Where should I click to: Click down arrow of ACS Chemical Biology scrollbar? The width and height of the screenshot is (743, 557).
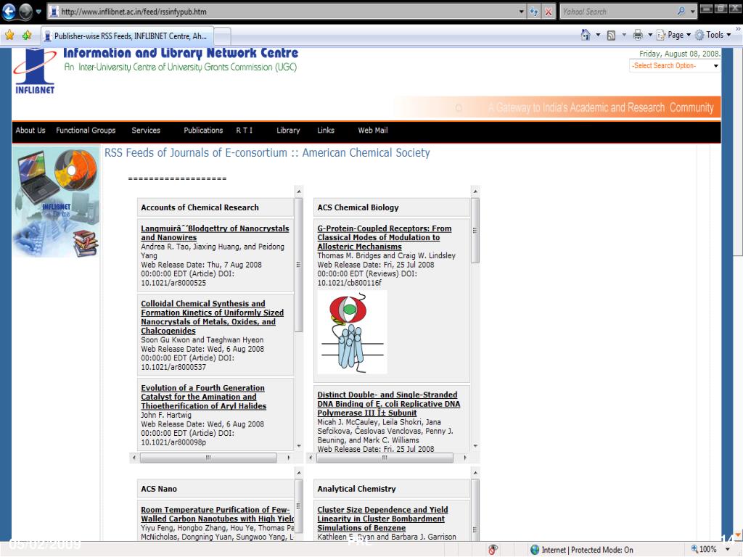tap(475, 446)
